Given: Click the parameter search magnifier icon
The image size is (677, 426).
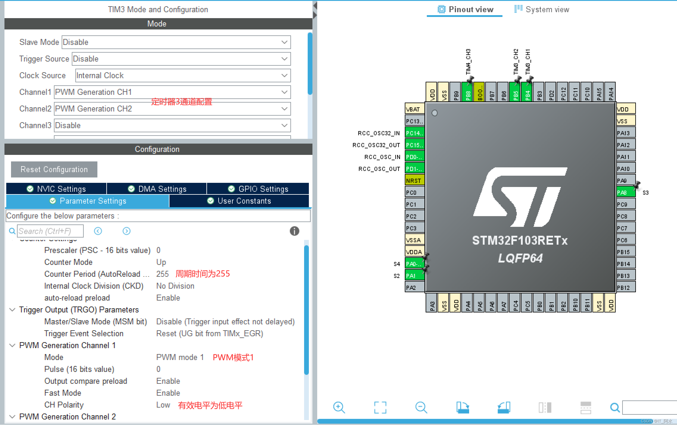Looking at the screenshot, I should tap(12, 231).
